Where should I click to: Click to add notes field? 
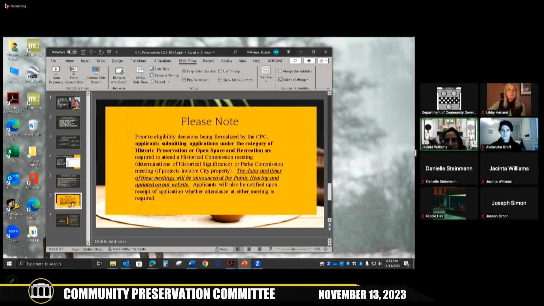[210, 241]
